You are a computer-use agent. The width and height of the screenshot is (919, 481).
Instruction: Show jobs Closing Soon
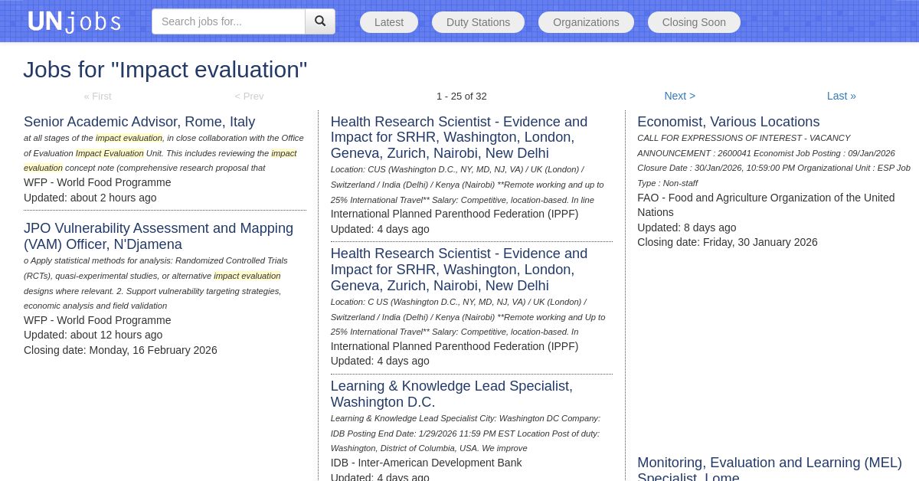[694, 22]
